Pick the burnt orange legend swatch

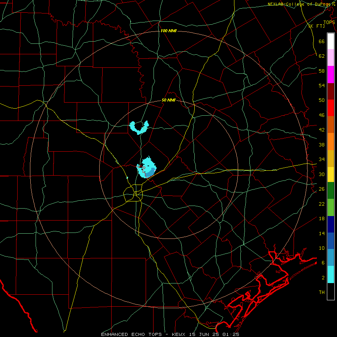(x=331, y=124)
